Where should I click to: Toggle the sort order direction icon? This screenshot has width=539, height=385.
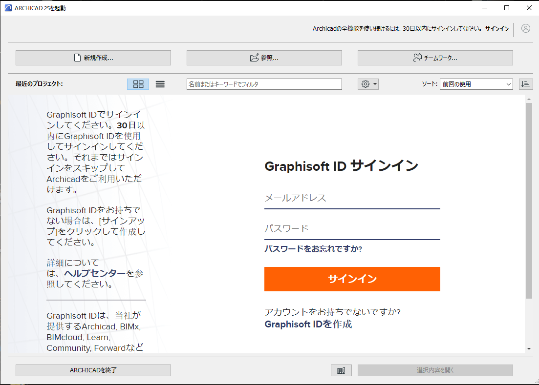(x=526, y=84)
